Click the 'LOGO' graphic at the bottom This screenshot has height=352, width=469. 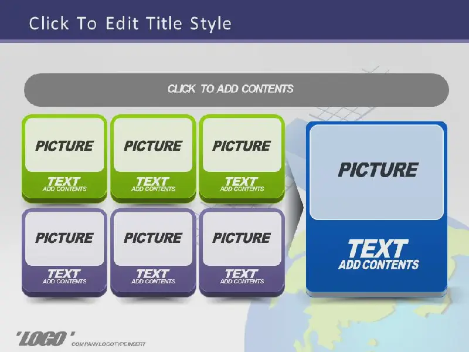[46, 339]
